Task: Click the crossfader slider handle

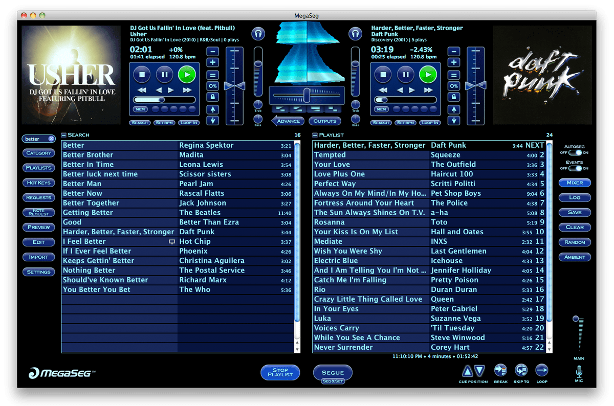Action: click(306, 95)
